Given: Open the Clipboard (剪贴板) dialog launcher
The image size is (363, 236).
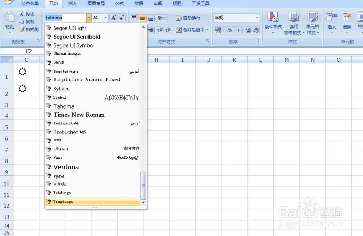Looking at the screenshot, I should pyautogui.click(x=38, y=41).
